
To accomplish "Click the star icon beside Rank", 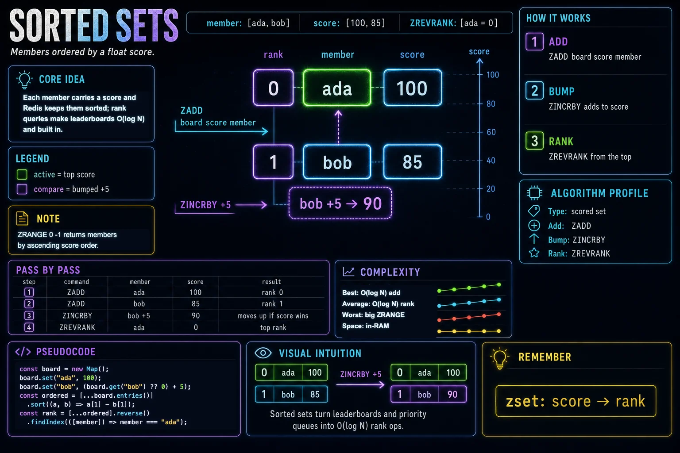I will (534, 253).
